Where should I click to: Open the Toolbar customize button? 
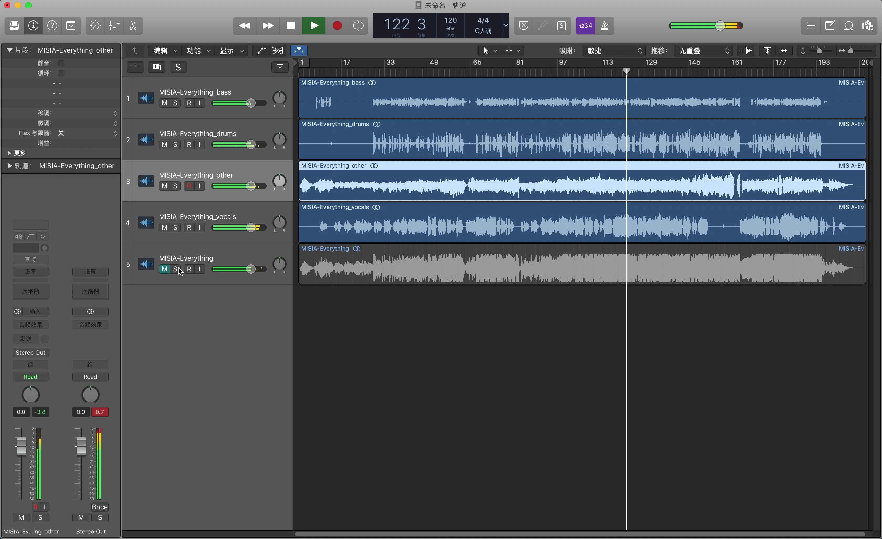coord(71,25)
